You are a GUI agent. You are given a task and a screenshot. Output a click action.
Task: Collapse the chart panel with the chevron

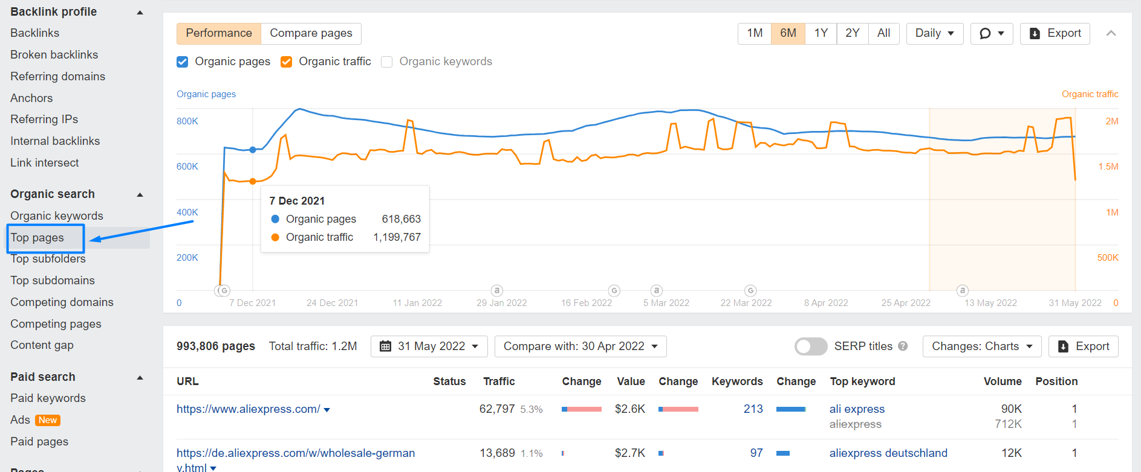tap(1111, 33)
